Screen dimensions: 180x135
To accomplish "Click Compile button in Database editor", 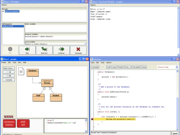I will pyautogui.click(x=95, y=67).
